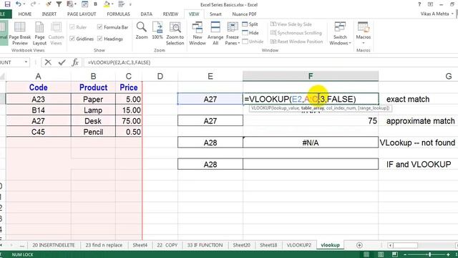Image resolution: width=458 pixels, height=258 pixels.
Task: Click the Bold B quick access icon
Action: [x=95, y=4]
